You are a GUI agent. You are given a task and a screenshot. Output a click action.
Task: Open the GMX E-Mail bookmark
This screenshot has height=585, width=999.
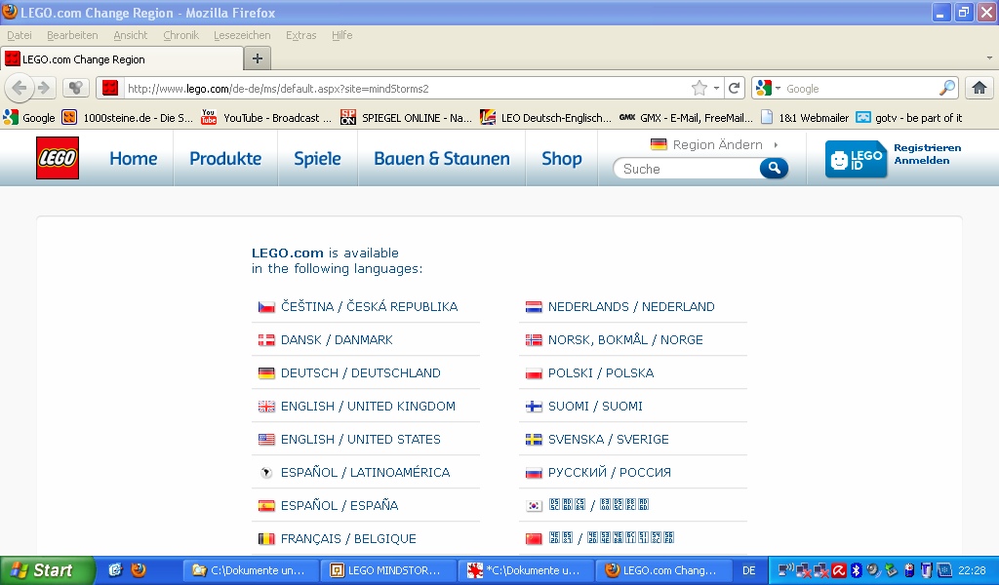click(686, 118)
